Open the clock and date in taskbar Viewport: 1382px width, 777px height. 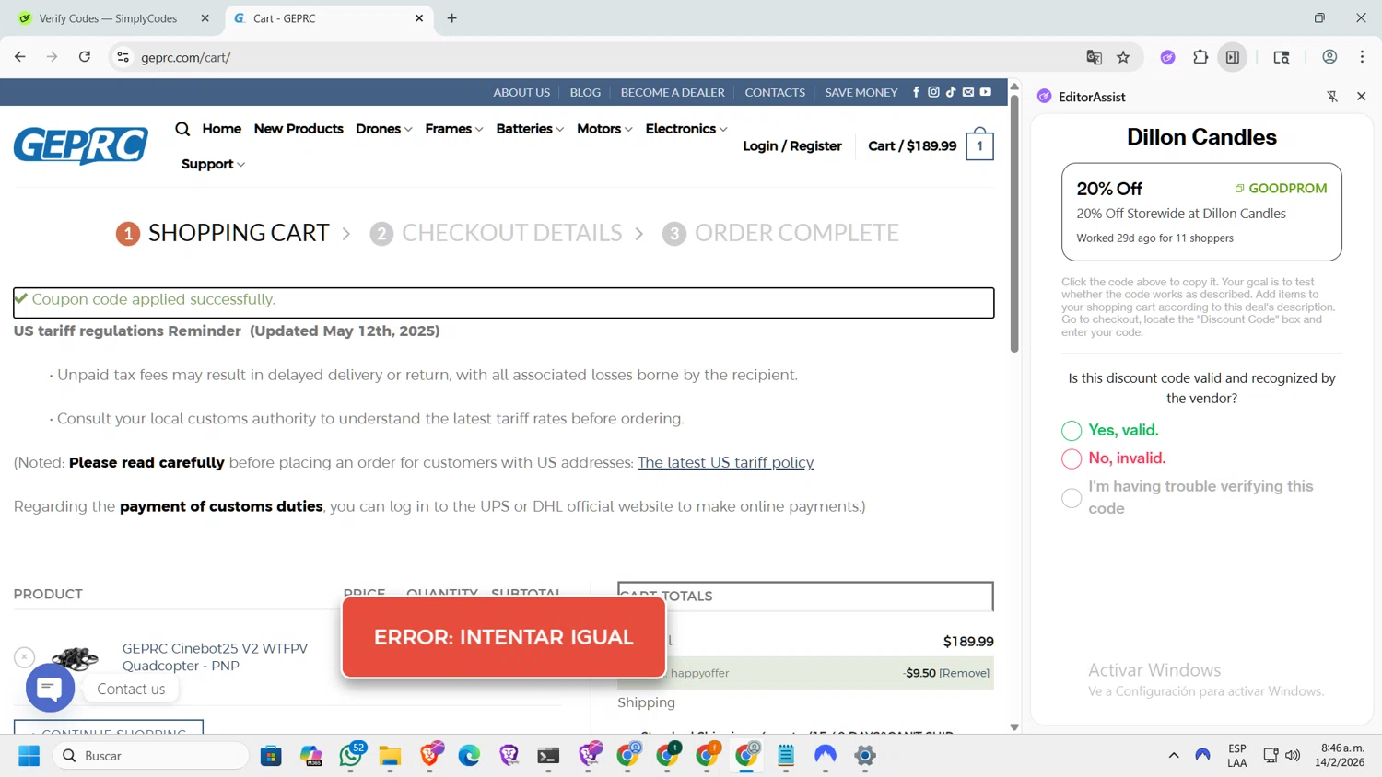click(1339, 756)
